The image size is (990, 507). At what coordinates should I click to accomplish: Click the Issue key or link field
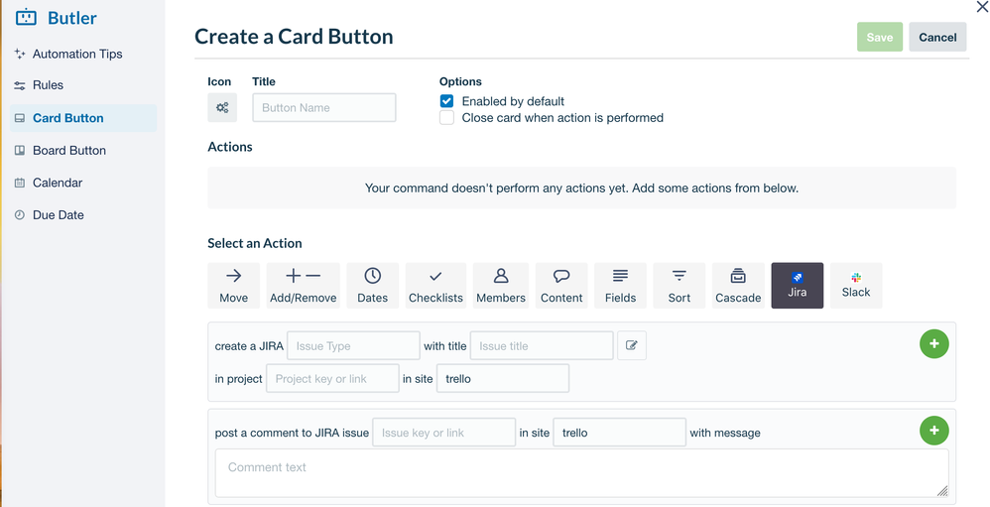(443, 433)
